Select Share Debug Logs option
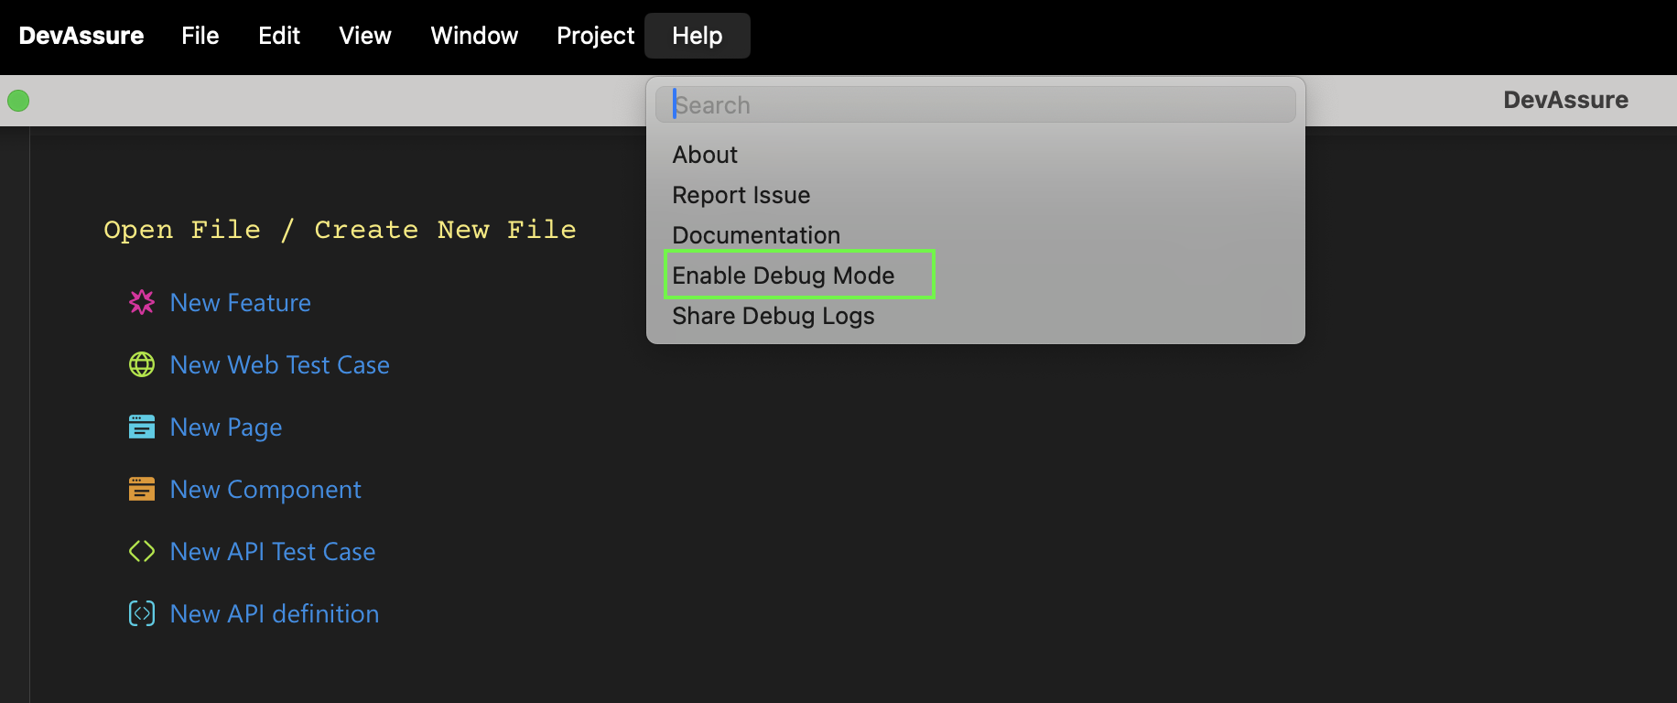The width and height of the screenshot is (1677, 703). pyautogui.click(x=774, y=316)
